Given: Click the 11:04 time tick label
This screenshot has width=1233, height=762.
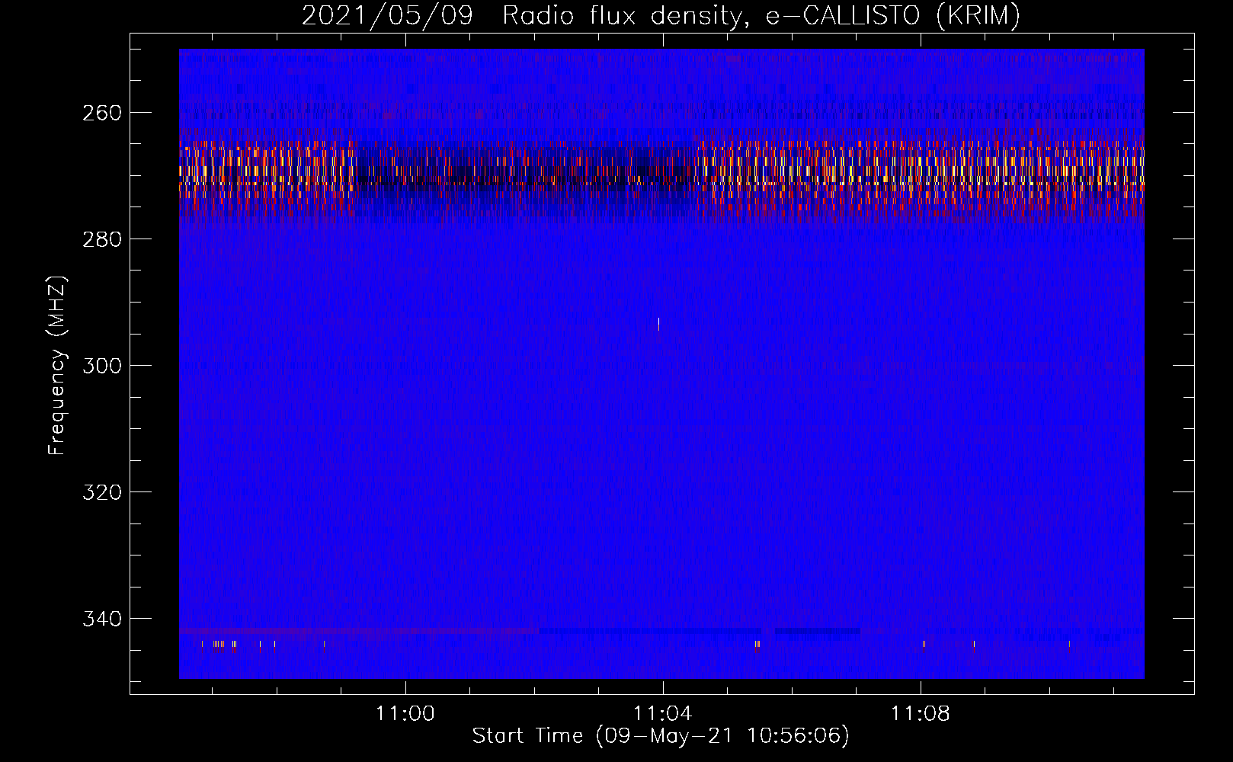Looking at the screenshot, I should (663, 714).
